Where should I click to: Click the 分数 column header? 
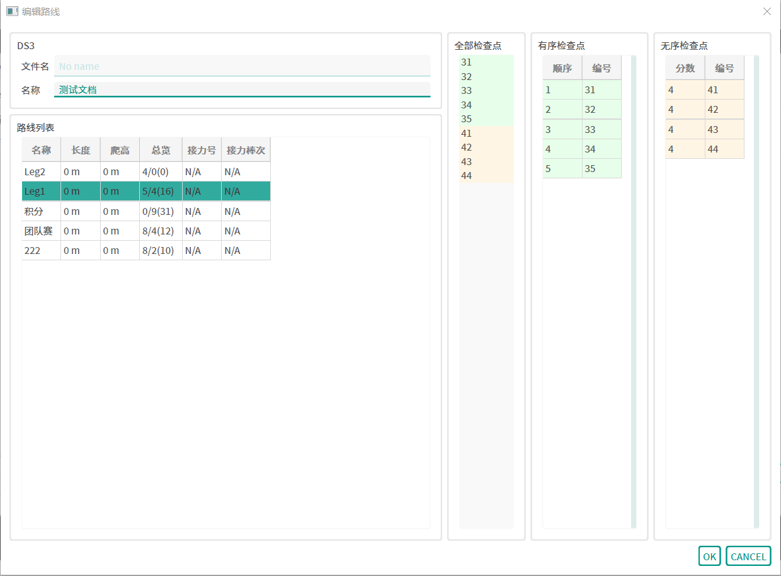[685, 68]
